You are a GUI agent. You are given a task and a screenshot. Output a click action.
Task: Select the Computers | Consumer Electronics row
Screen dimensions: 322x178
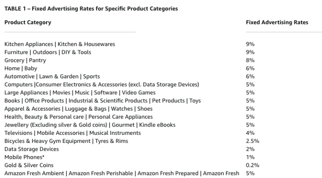pos(101,85)
